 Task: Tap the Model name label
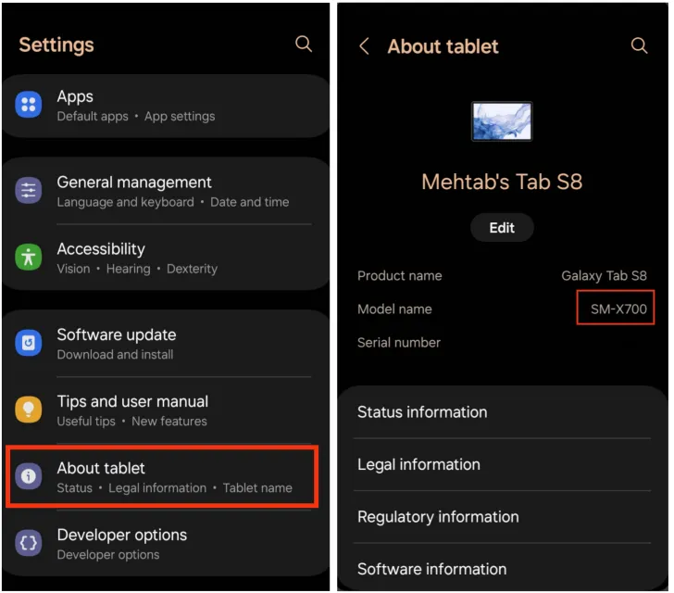tap(394, 309)
